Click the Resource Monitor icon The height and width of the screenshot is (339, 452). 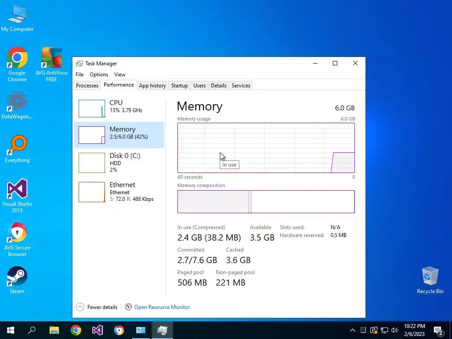128,307
